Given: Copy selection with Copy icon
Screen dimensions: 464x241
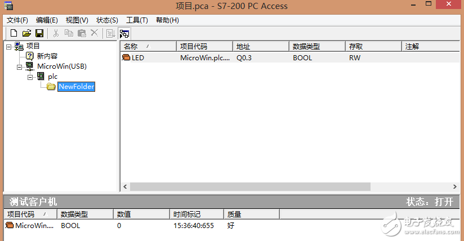Looking at the screenshot, I should 69,33.
